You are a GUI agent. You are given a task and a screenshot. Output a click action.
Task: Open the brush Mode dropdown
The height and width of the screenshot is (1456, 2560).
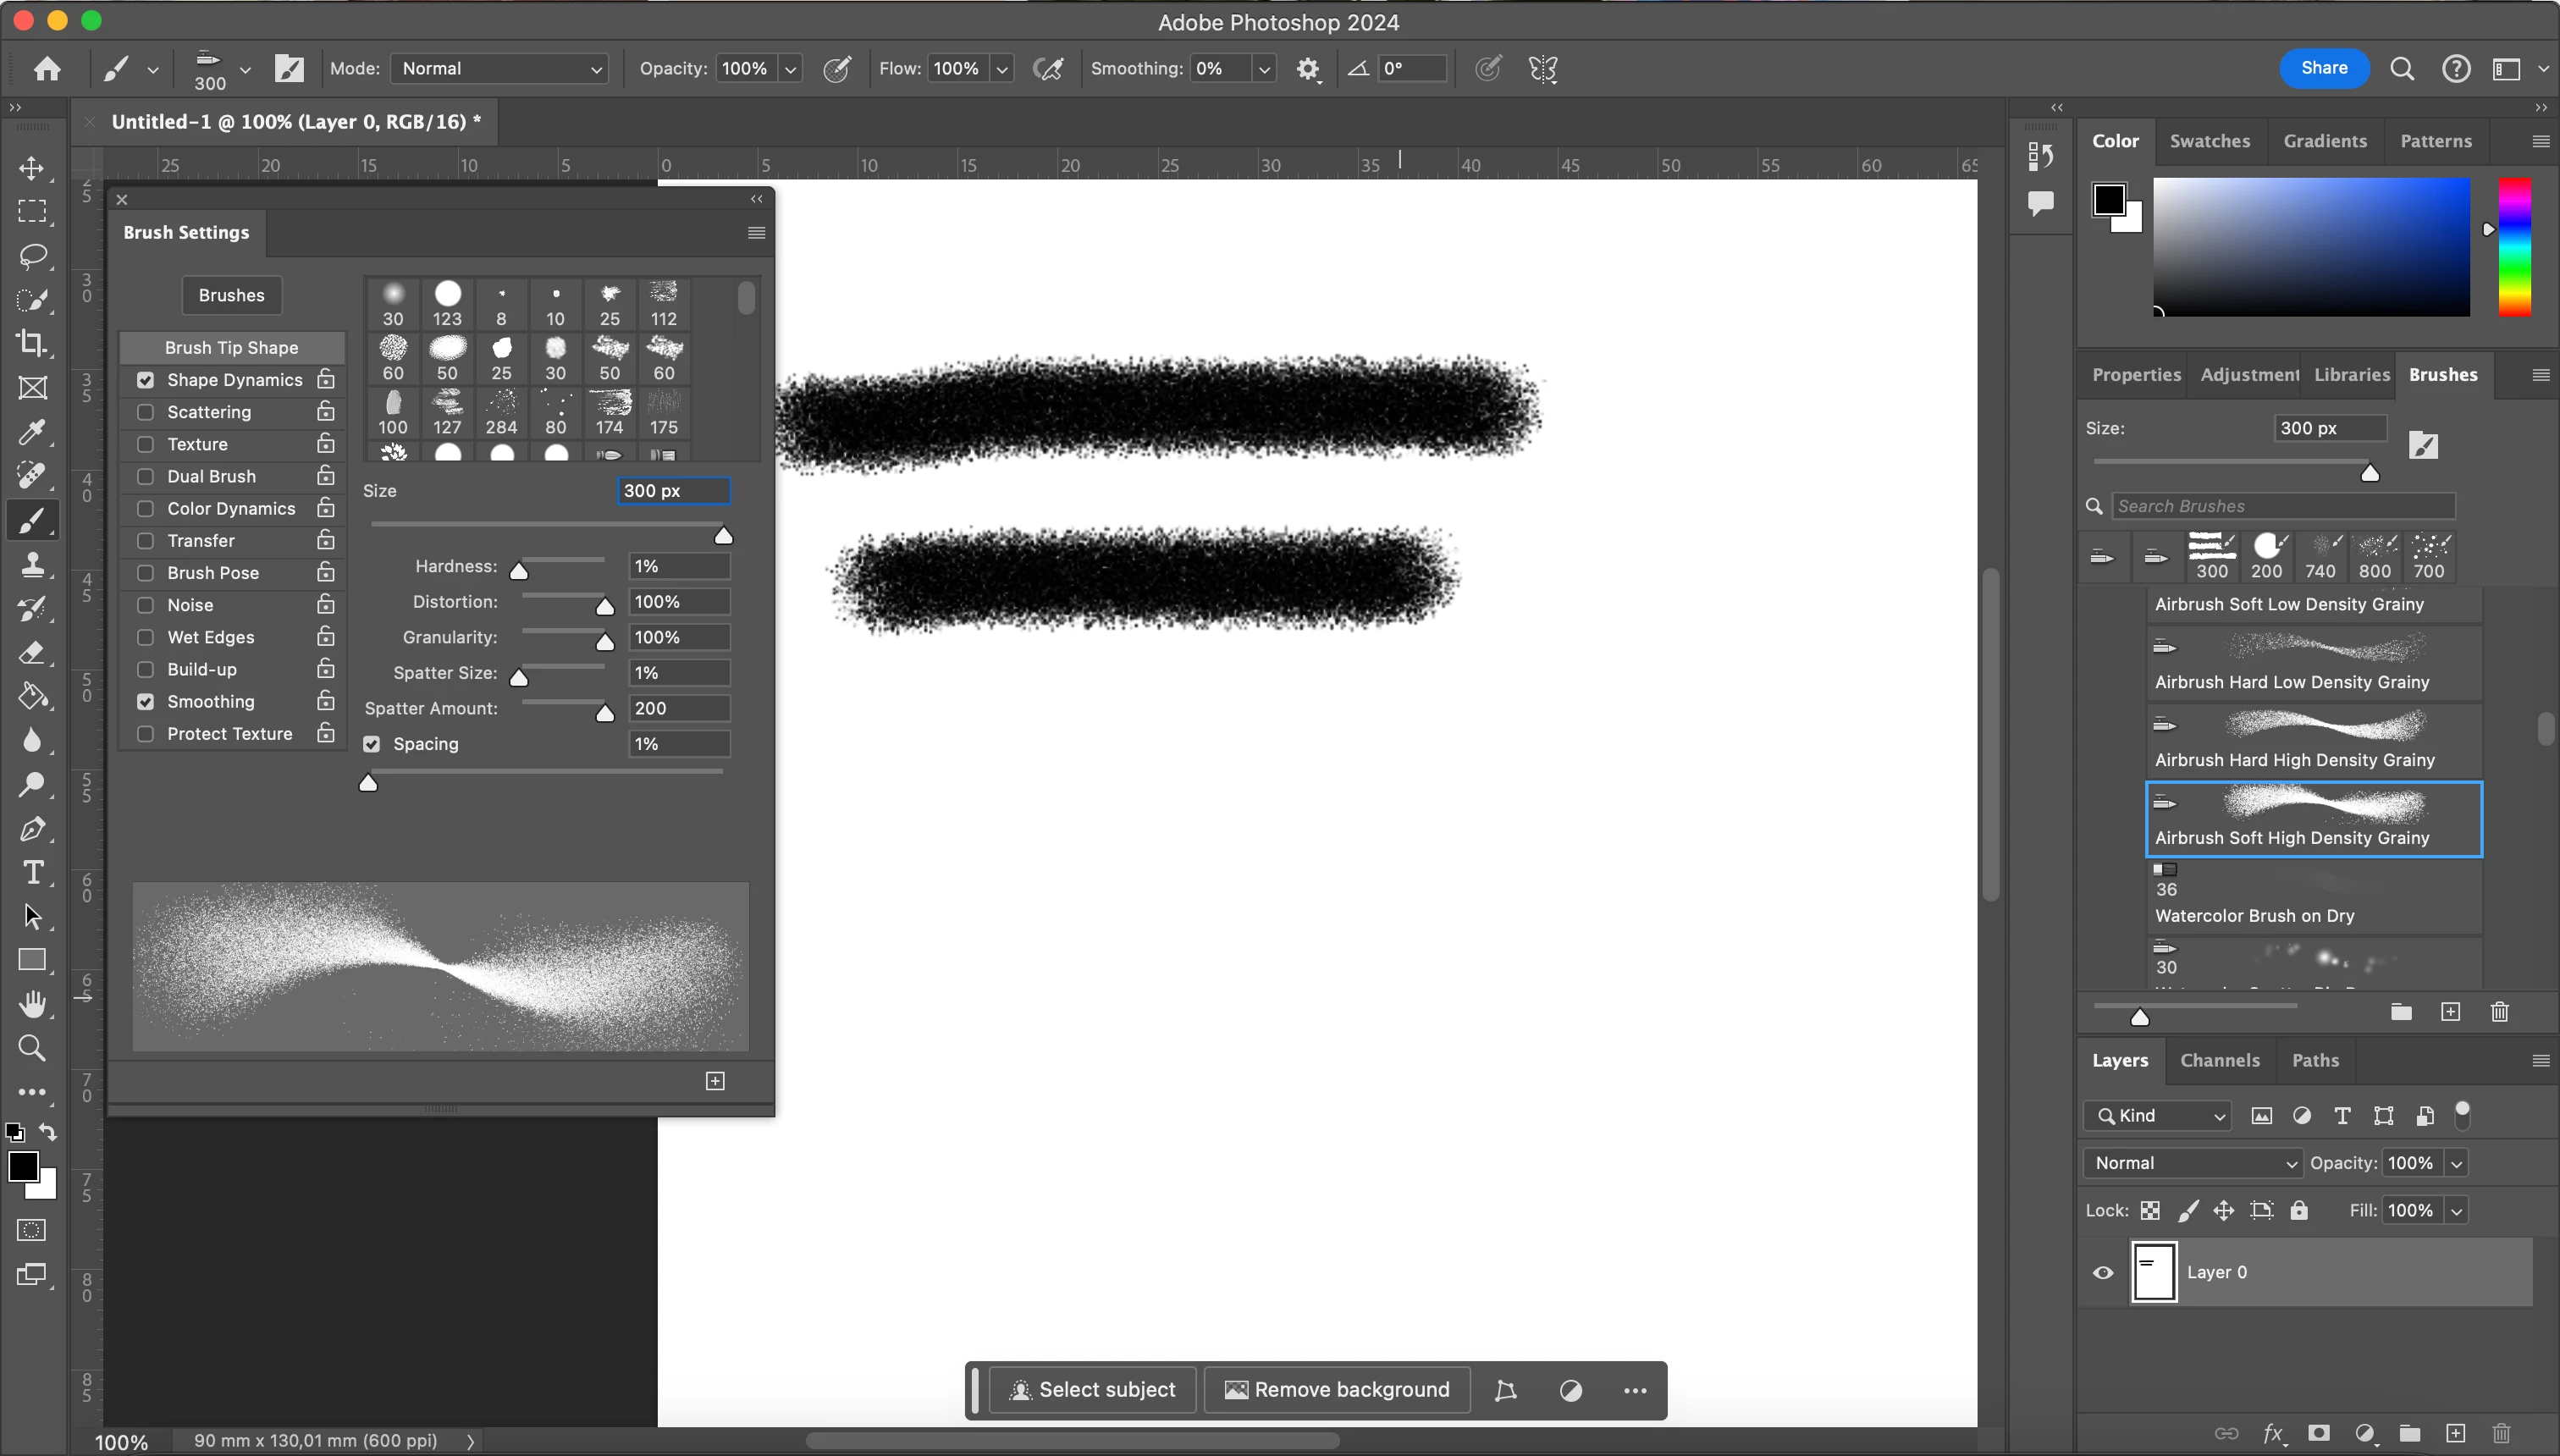coord(499,69)
